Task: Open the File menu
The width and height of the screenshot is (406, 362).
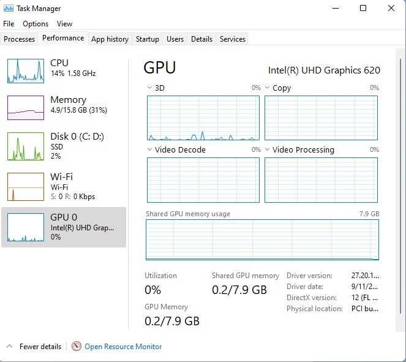Action: pos(9,24)
